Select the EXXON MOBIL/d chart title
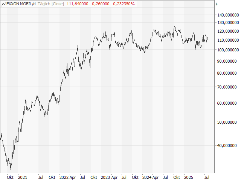The height and width of the screenshot is (180, 241). 21,4
